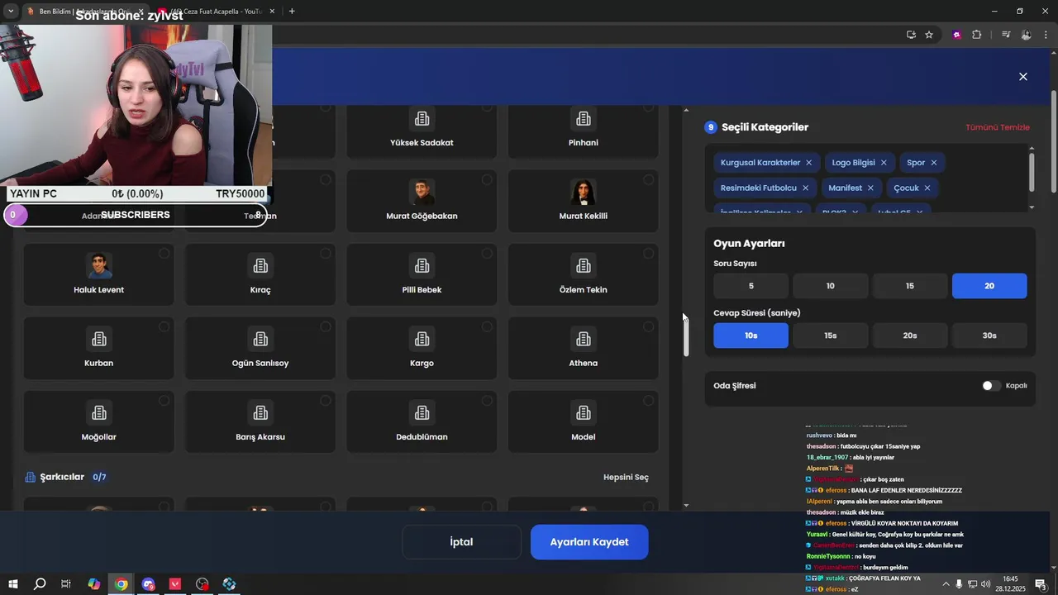Open the volume icon in system tray
The height and width of the screenshot is (595, 1058).
(985, 584)
